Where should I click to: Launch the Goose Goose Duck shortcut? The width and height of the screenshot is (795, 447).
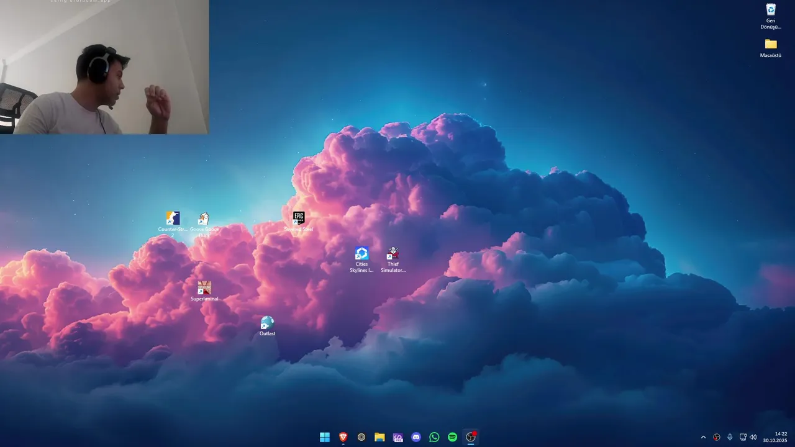coord(204,223)
